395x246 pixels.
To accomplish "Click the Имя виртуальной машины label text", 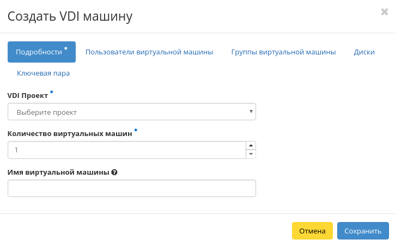I will click(x=58, y=172).
